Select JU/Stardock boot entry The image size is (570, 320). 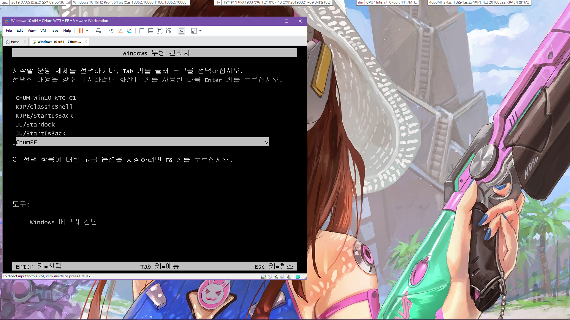click(x=35, y=124)
